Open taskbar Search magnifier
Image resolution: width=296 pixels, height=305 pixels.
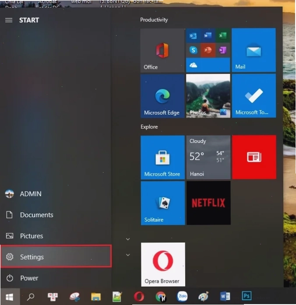click(31, 297)
